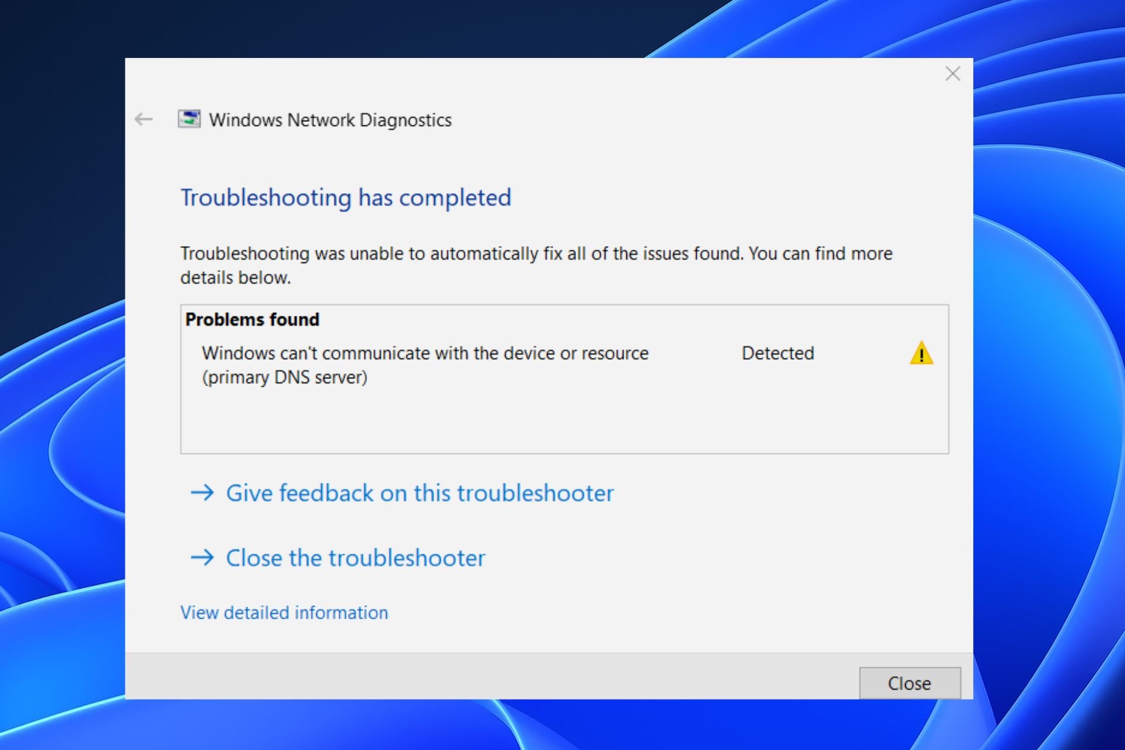
Task: Open Give feedback on this troubleshooter
Action: click(x=403, y=493)
